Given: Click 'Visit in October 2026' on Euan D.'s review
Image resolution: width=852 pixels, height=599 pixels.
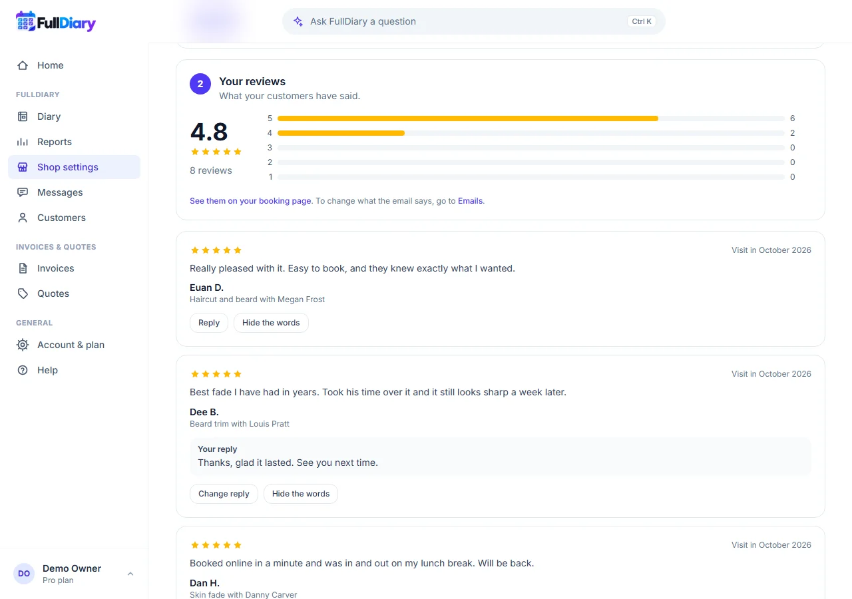Looking at the screenshot, I should click(771, 250).
